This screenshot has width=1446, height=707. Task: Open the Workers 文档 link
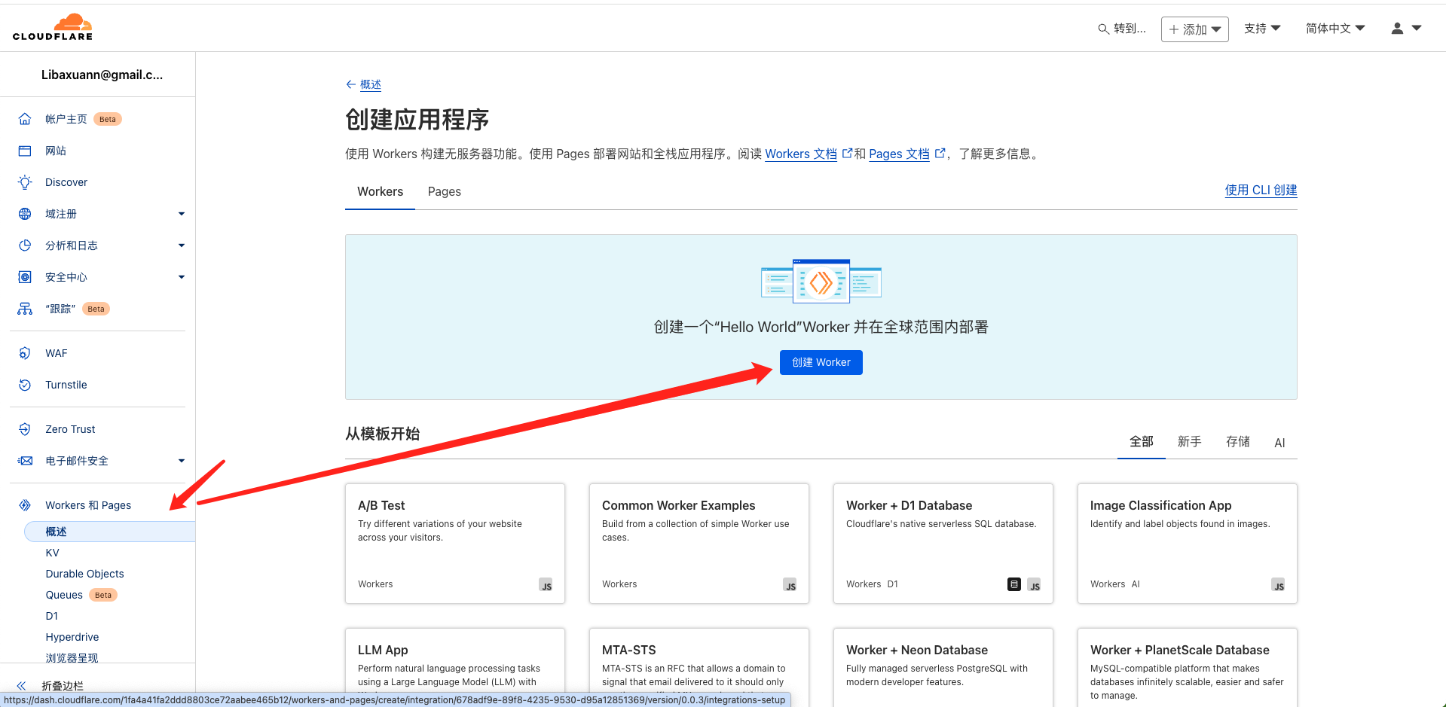click(800, 154)
